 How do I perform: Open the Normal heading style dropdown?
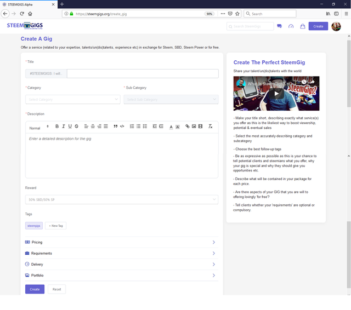pyautogui.click(x=39, y=128)
